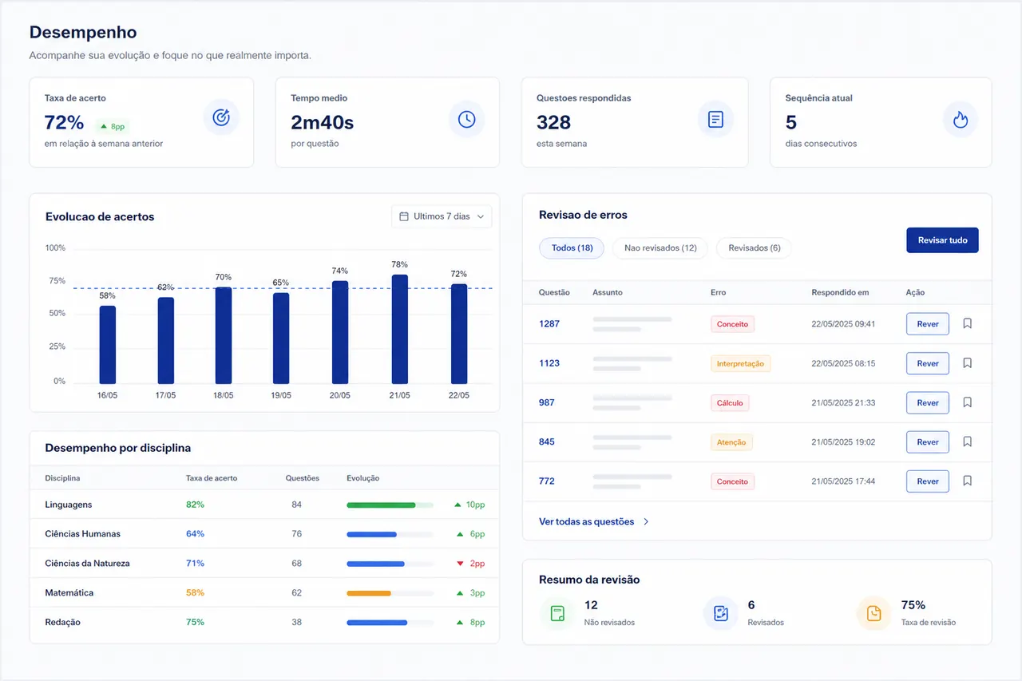
Task: Click the date 22/05/2025 09:41
Action: [843, 324]
